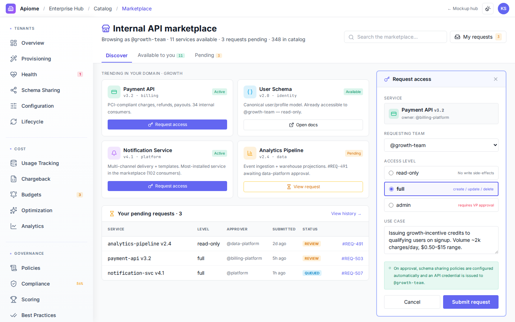Select the admin access level

pyautogui.click(x=441, y=205)
